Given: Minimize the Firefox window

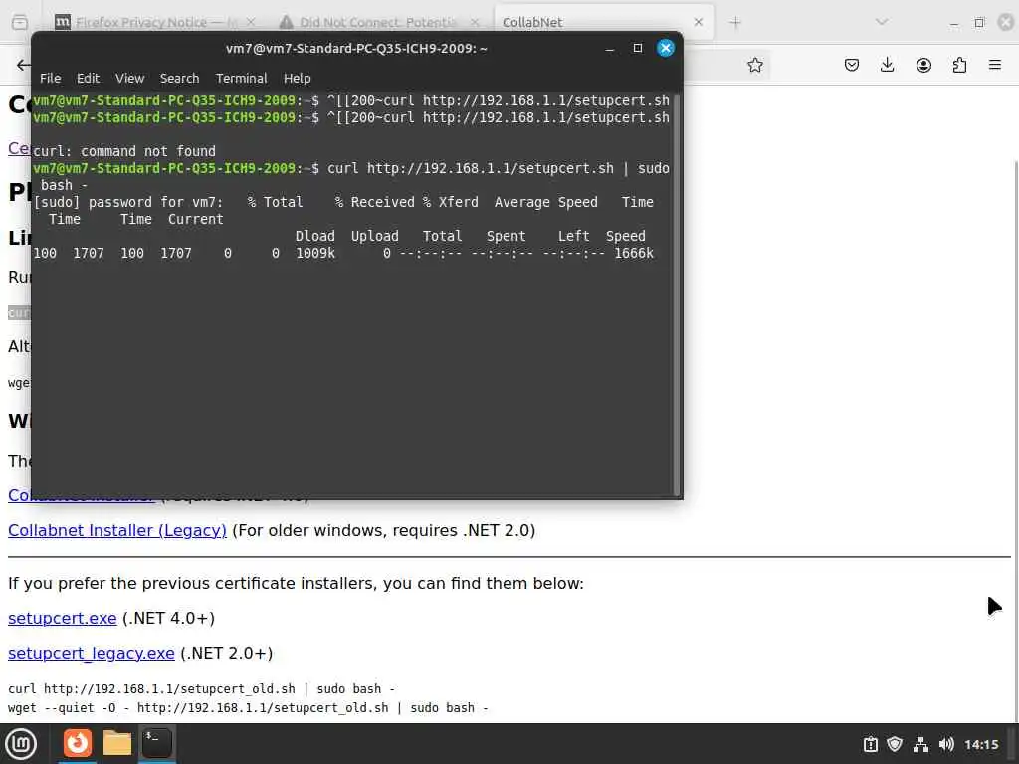Looking at the screenshot, I should click(x=953, y=24).
